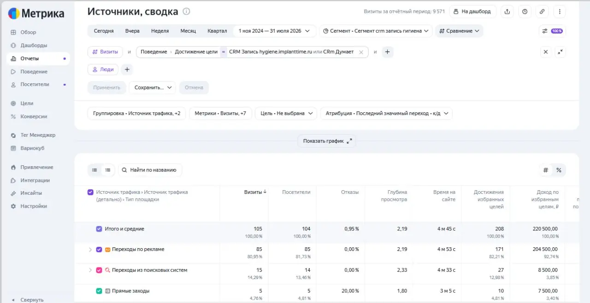Click the На дашборд button
Screen dimensions: 590x303
click(x=473, y=12)
